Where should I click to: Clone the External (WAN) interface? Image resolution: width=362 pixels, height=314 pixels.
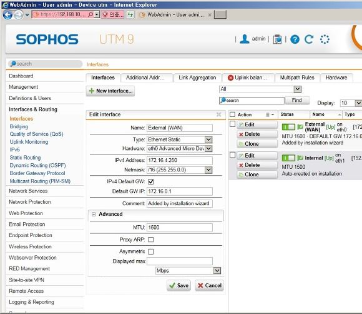pos(257,144)
